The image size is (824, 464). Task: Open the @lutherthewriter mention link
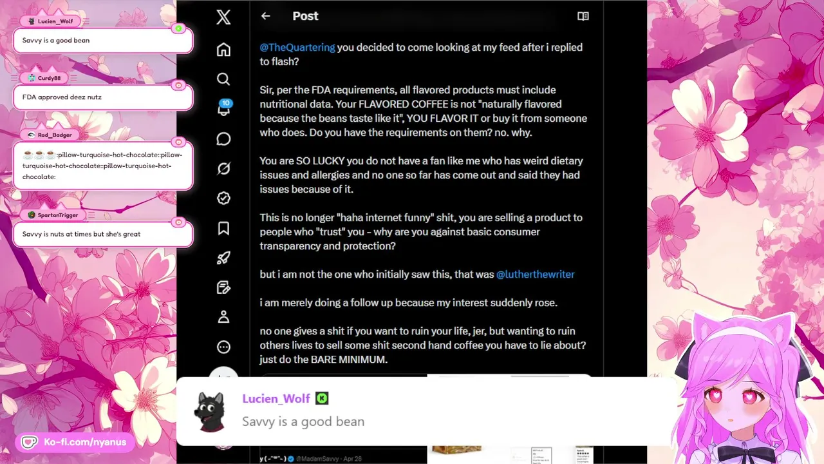click(x=535, y=274)
